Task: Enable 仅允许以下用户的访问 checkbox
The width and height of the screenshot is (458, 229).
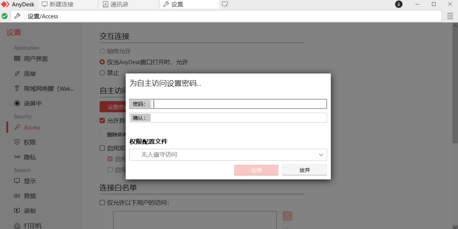Action: (102, 203)
